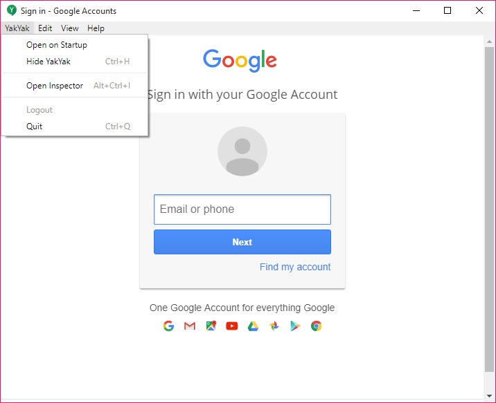Choose Quit in the YakYak menu
496x403 pixels.
click(x=75, y=126)
